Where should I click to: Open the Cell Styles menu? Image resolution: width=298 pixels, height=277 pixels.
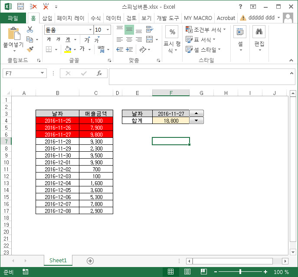pos(203,49)
